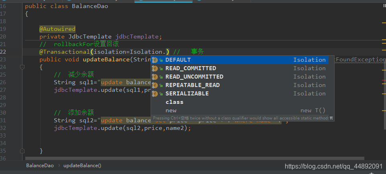Open completion popup options pi icon
The width and height of the screenshot is (386, 174).
[331, 118]
